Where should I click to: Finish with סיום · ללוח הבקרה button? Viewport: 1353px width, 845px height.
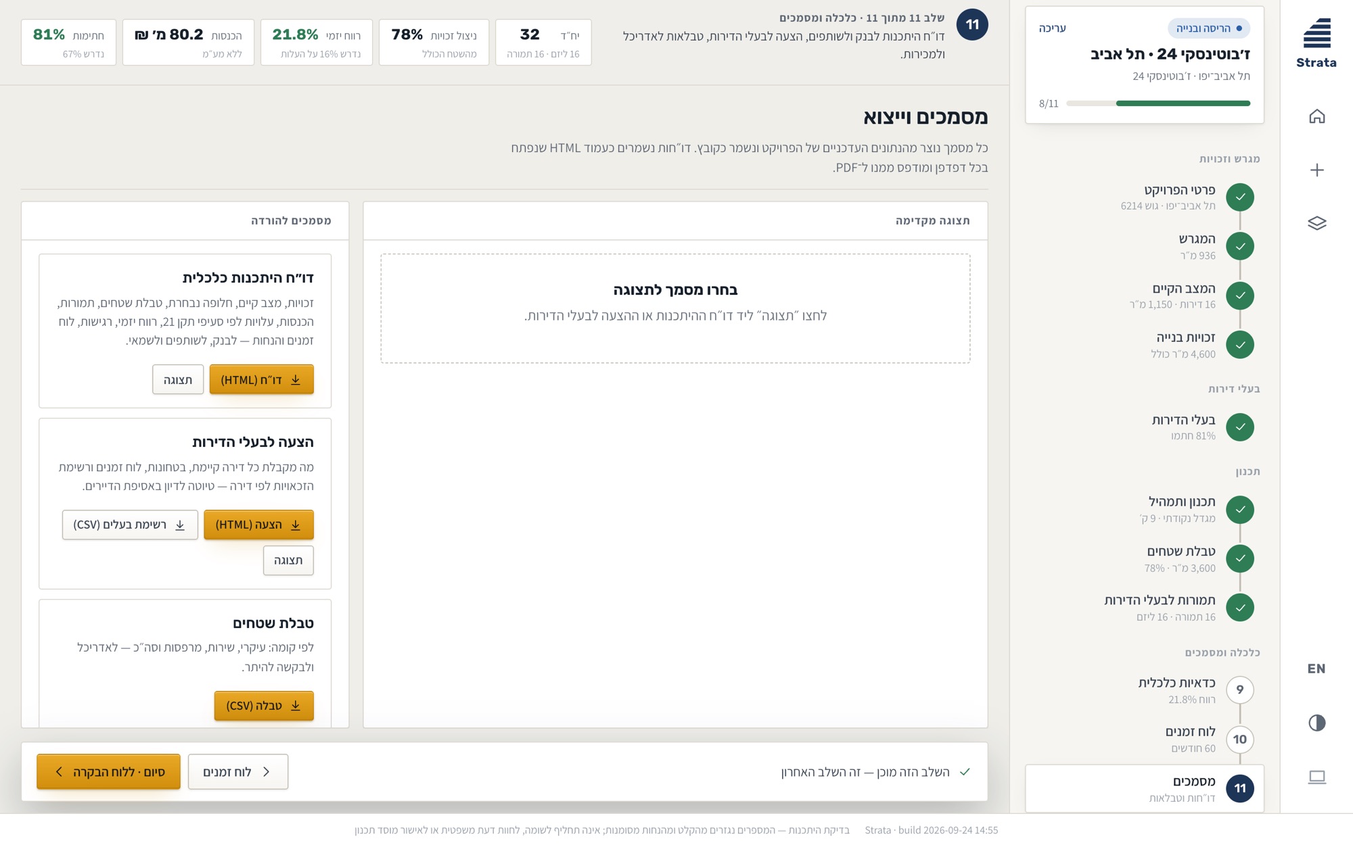(108, 772)
